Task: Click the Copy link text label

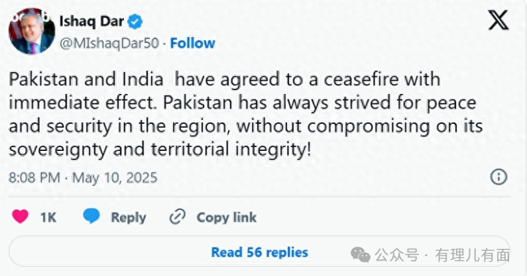Action: click(226, 217)
